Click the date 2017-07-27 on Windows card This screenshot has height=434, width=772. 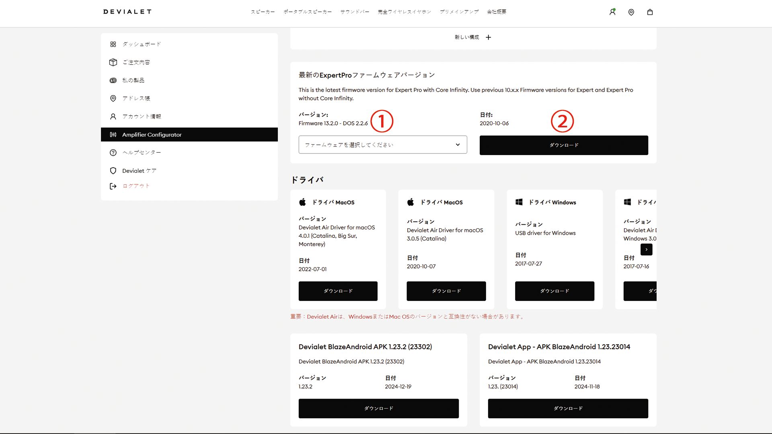528,264
